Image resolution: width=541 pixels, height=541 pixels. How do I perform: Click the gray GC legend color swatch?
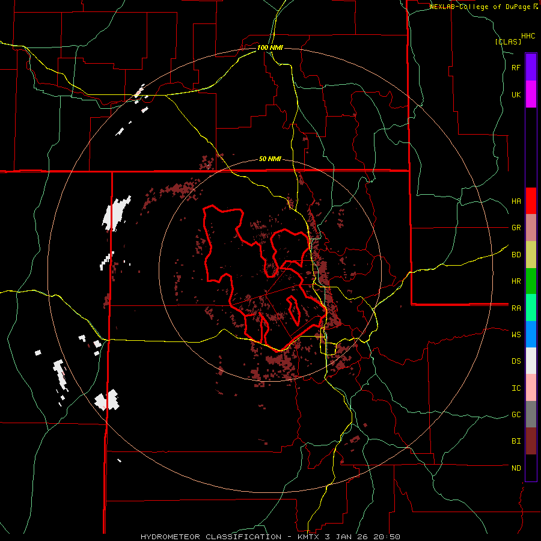531,414
